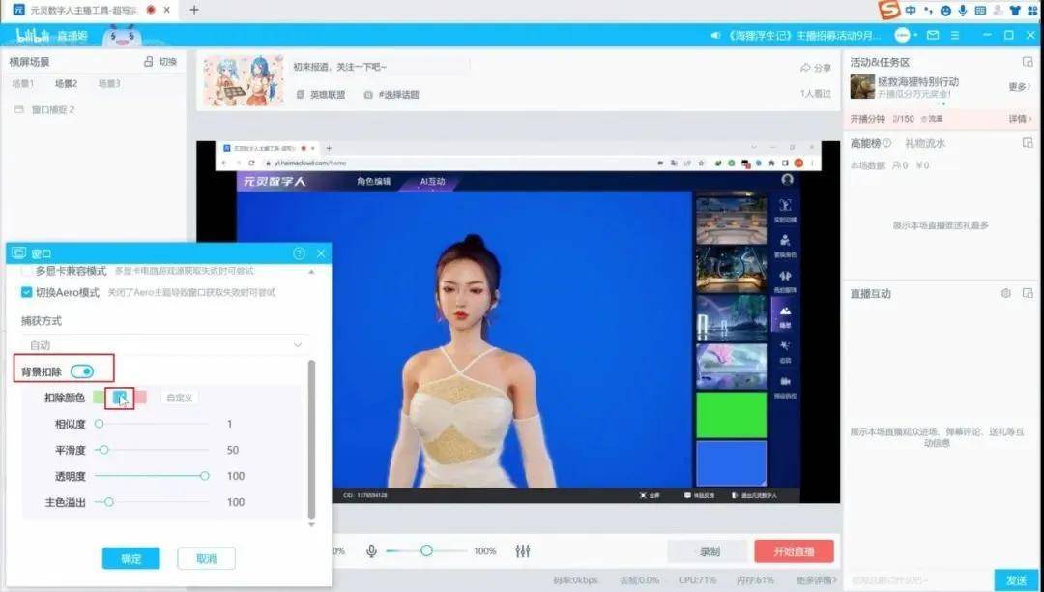The height and width of the screenshot is (592, 1044).
Task: Click Sogou soft keyboard icon
Action: coord(980,10)
